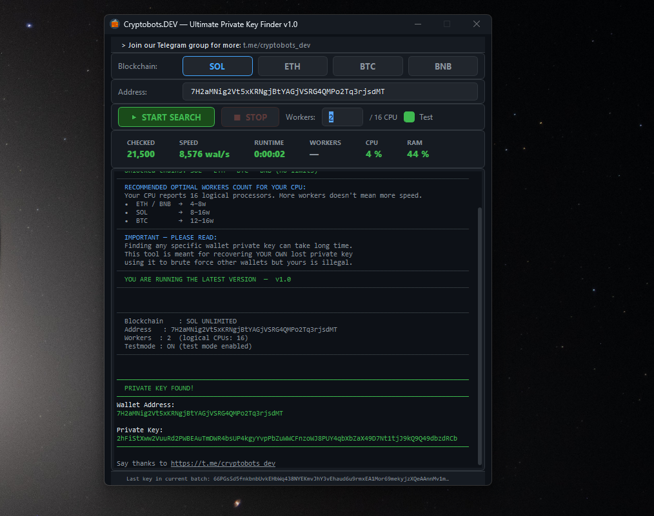Toggle the green Test mode checkbox

click(409, 117)
